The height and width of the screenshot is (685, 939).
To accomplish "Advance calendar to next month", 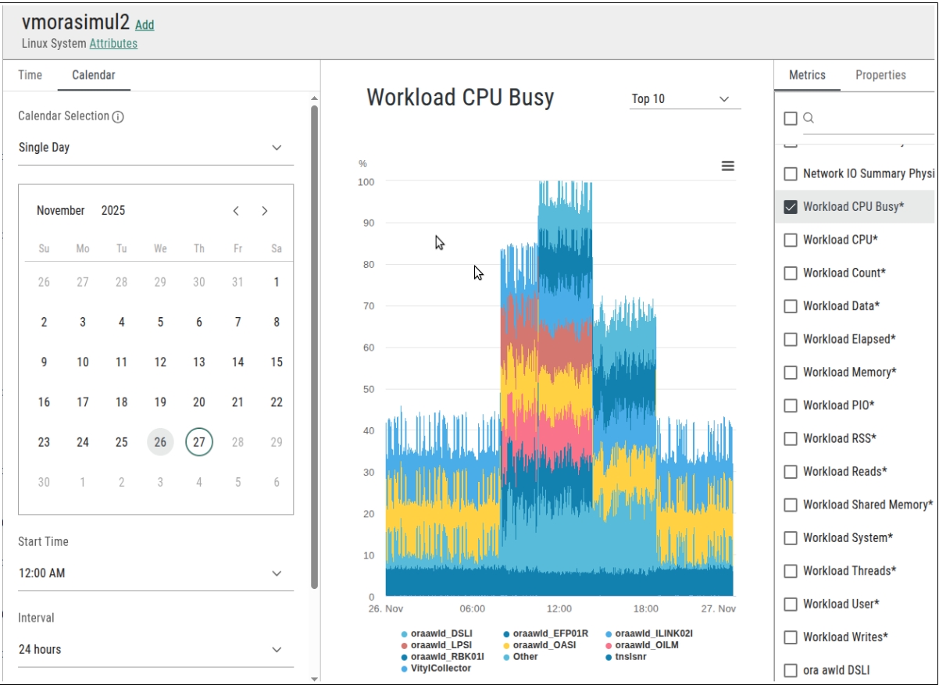I will point(265,211).
